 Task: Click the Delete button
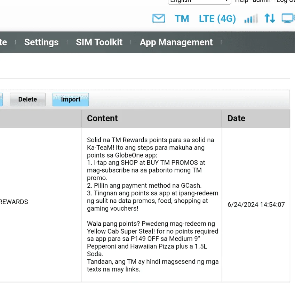pyautogui.click(x=28, y=99)
